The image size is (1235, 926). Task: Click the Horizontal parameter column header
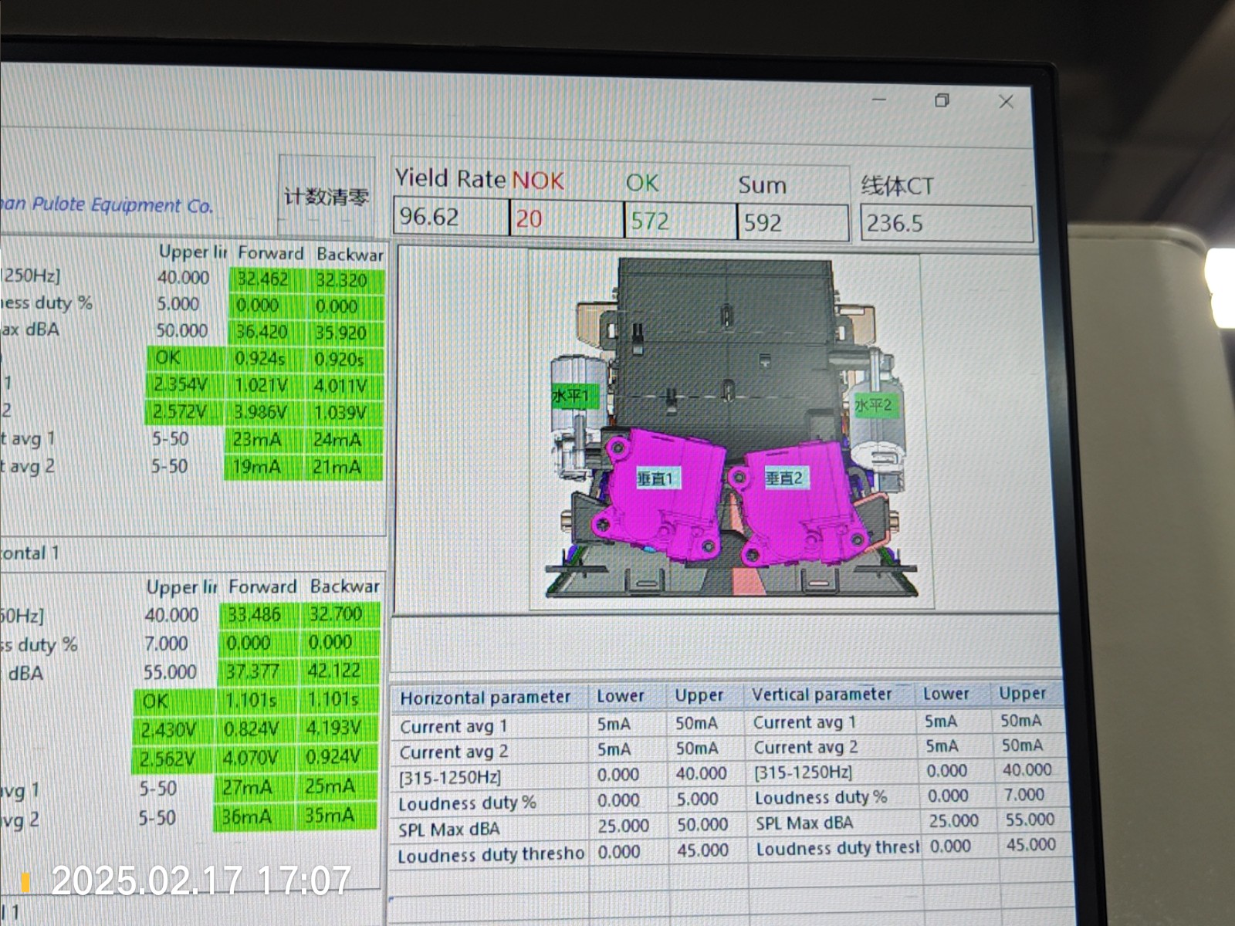click(x=486, y=698)
